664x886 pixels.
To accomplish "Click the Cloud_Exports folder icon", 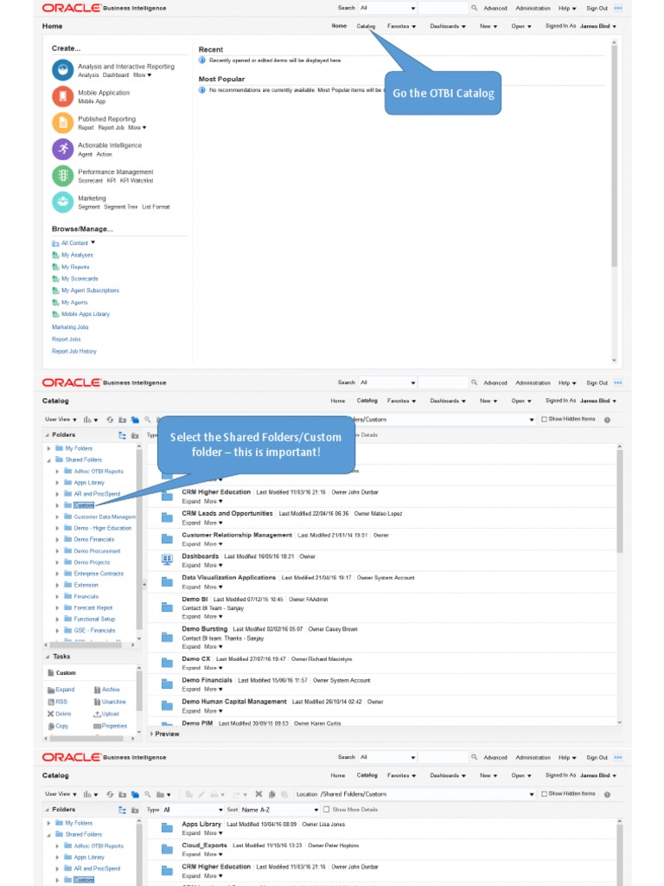I will click(167, 850).
